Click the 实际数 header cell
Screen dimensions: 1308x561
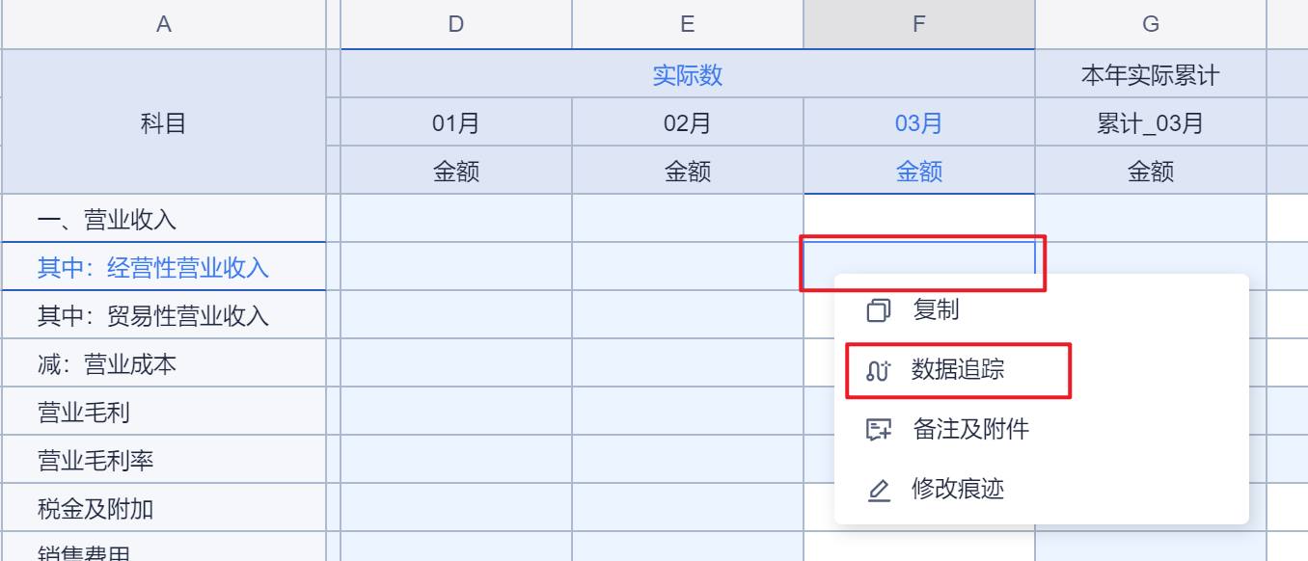click(688, 75)
